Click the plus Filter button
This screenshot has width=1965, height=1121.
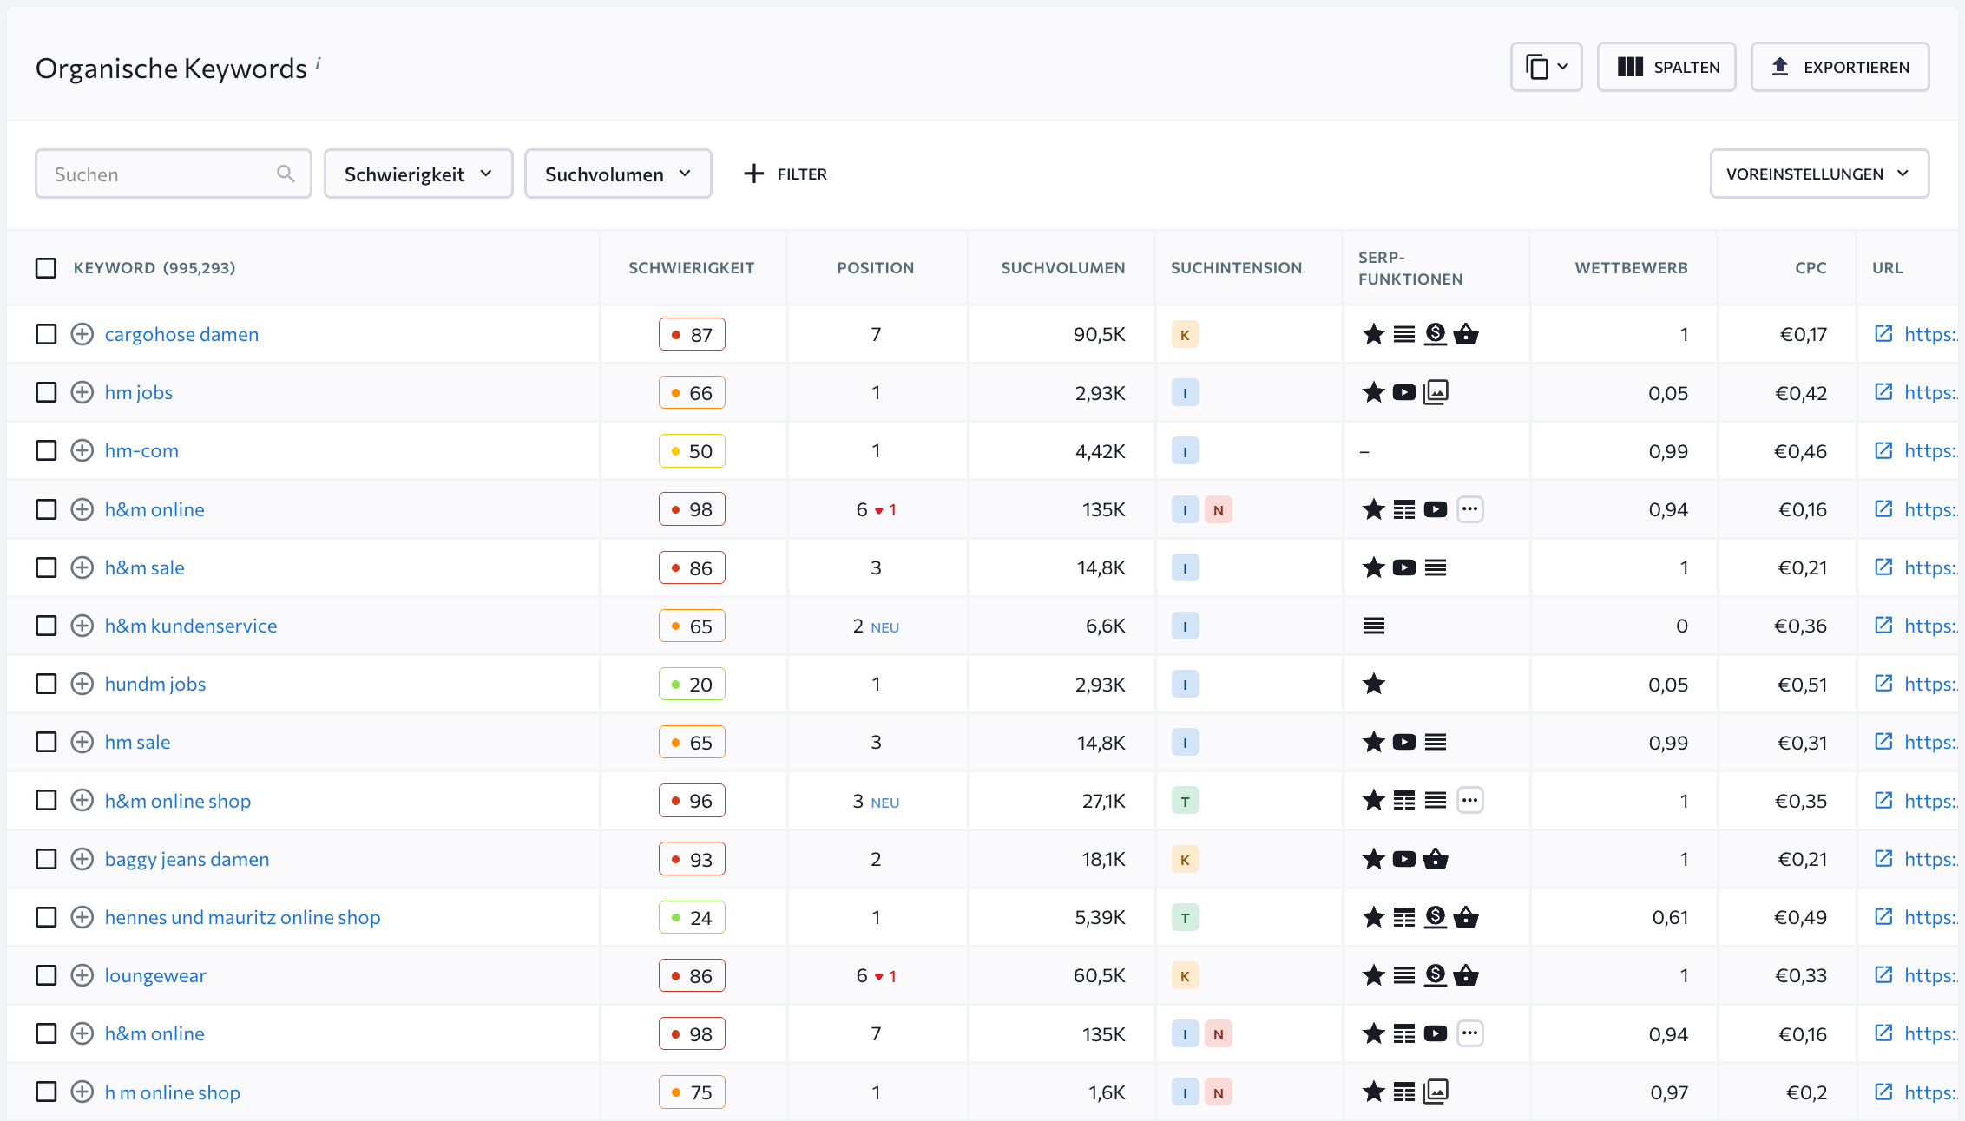[x=785, y=174]
